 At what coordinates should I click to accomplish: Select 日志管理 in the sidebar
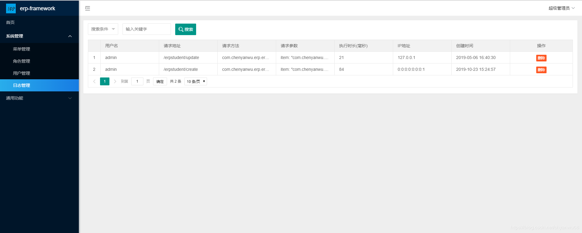point(22,85)
